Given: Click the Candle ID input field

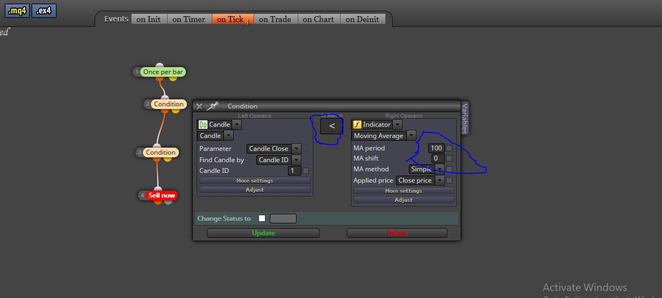Looking at the screenshot, I should [x=294, y=171].
